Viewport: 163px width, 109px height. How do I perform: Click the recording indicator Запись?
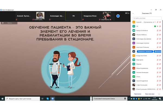9,23
